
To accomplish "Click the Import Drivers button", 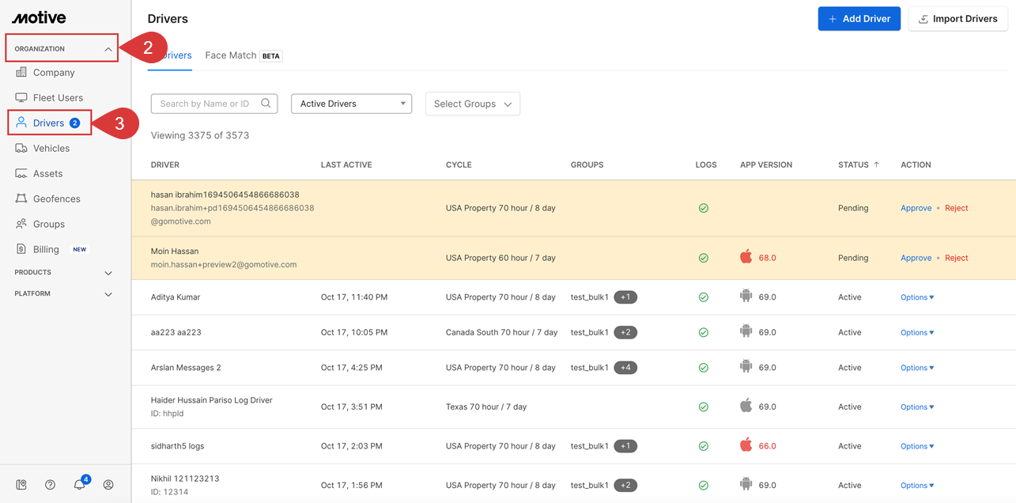I will point(958,19).
